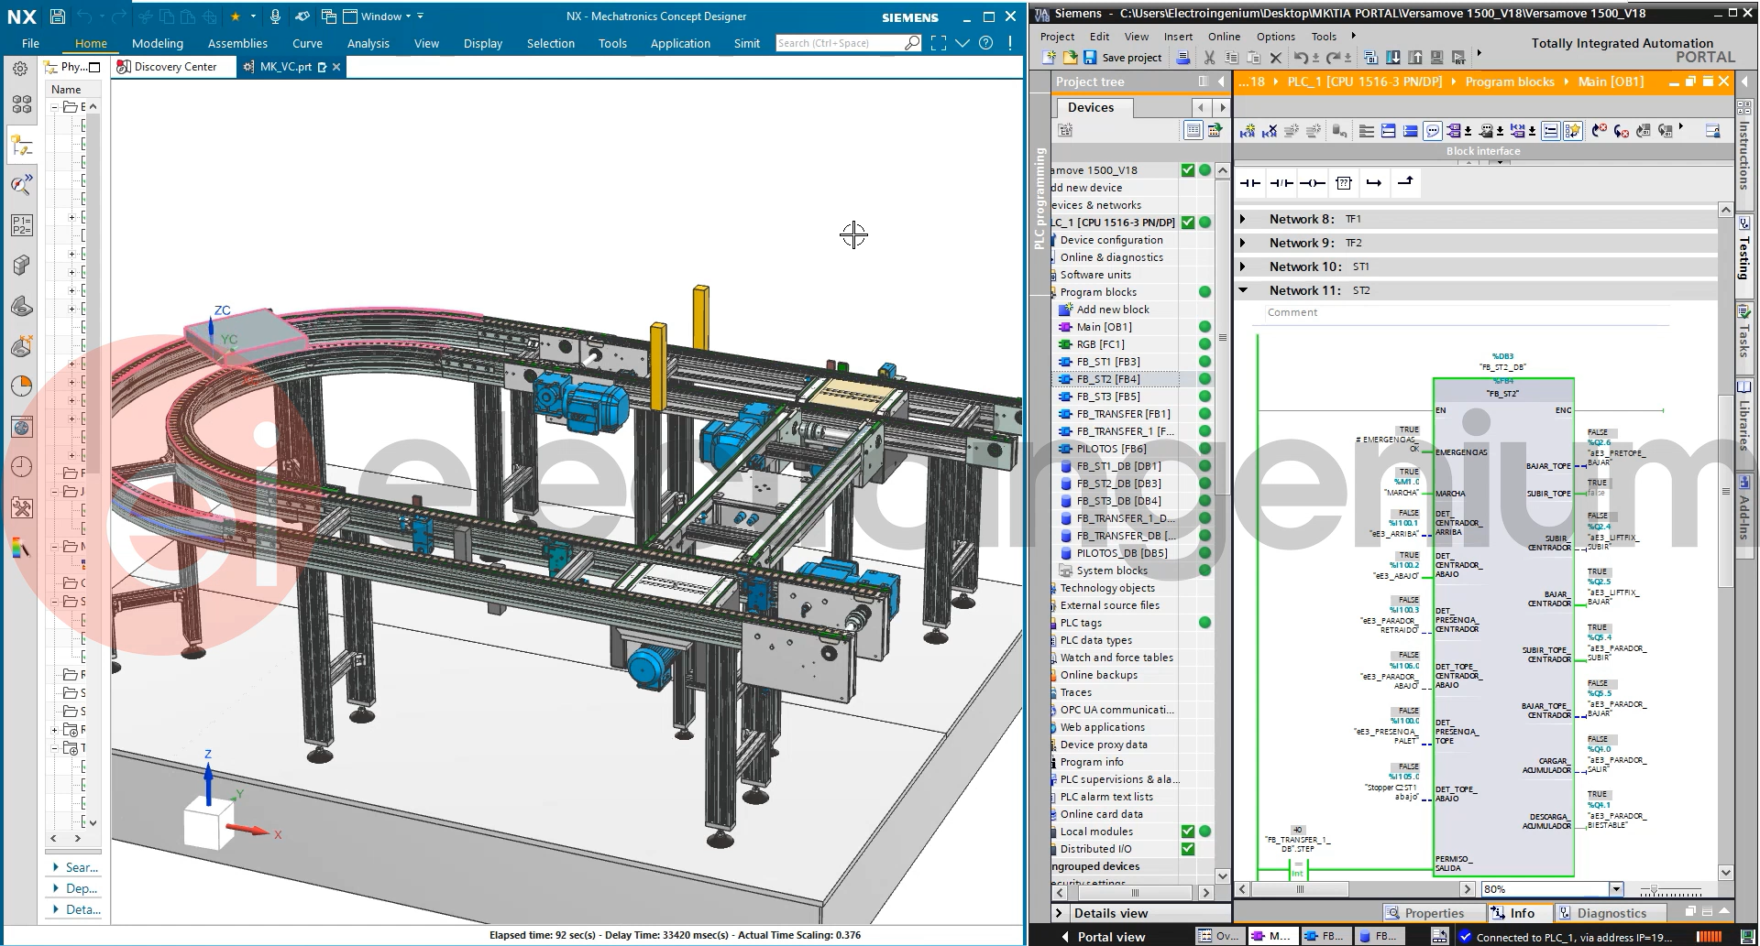Toggle the Local modules green checkbox
This screenshot has height=946, width=1760.
[x=1188, y=832]
